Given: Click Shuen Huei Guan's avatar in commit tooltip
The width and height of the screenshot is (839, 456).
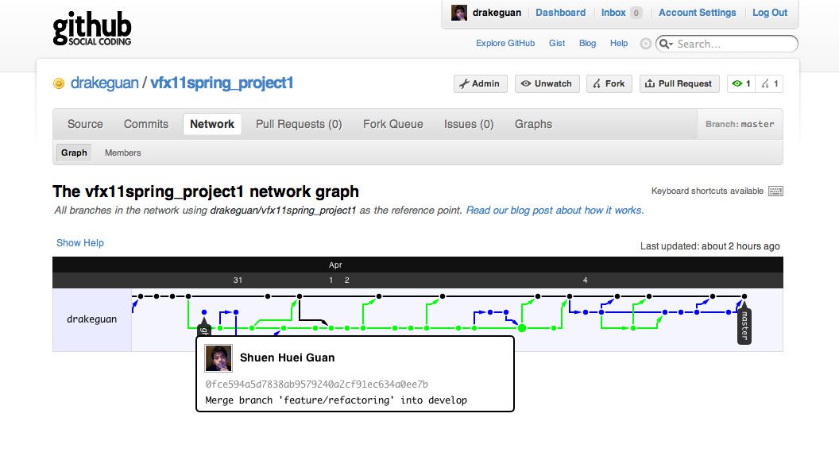Looking at the screenshot, I should [218, 358].
